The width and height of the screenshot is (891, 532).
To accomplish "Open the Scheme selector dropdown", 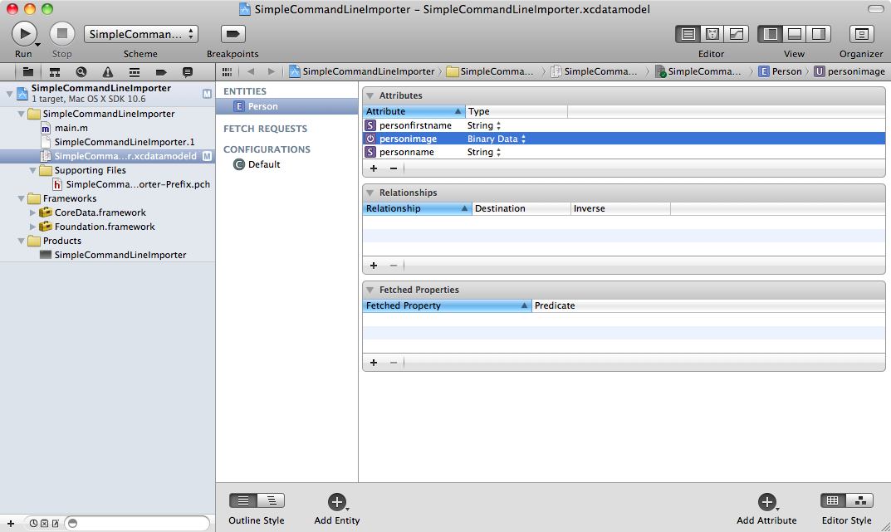I will pos(141,34).
